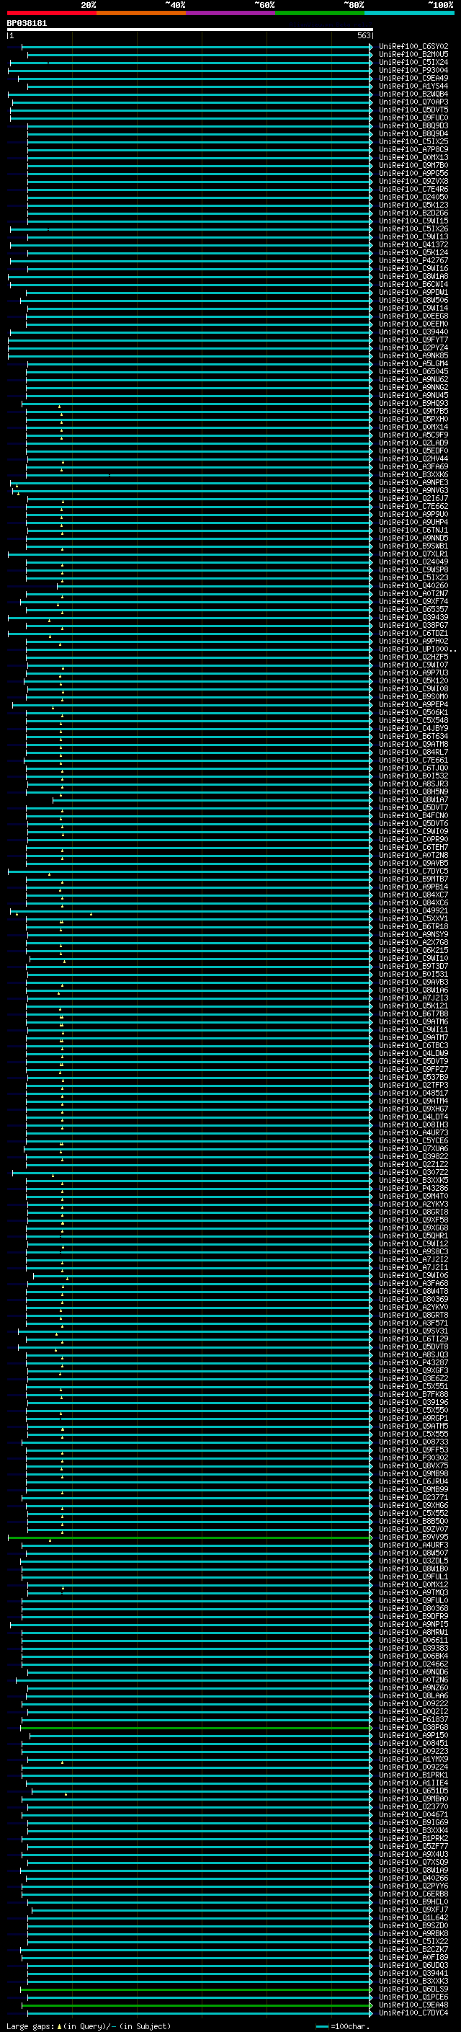Select hit UniRef100_Q9FUC0

click(413, 117)
